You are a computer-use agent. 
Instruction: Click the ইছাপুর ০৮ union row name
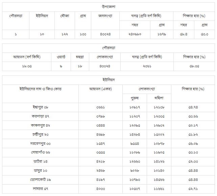pyautogui.click(x=40, y=107)
